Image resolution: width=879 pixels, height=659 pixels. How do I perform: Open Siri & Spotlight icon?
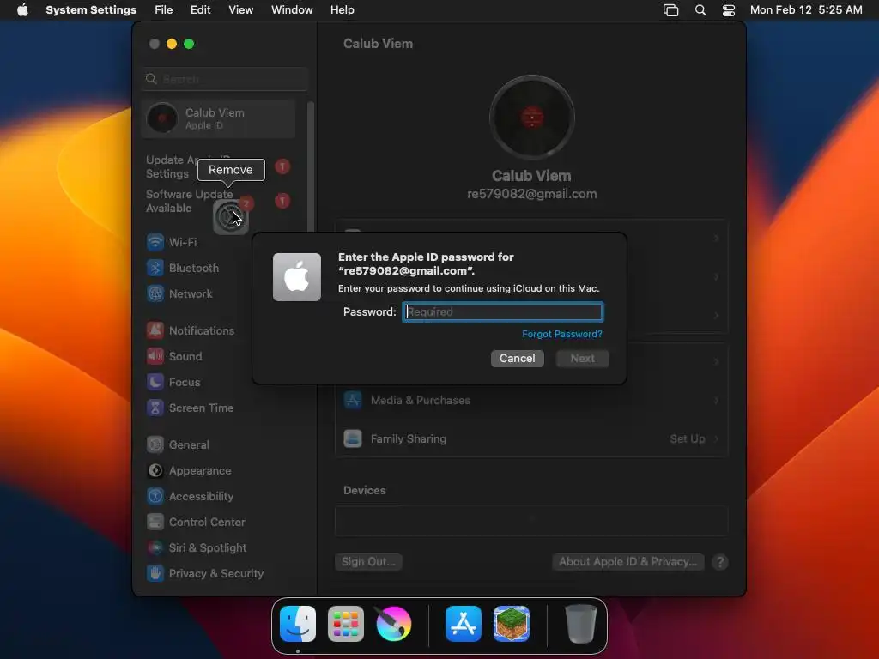tap(155, 548)
